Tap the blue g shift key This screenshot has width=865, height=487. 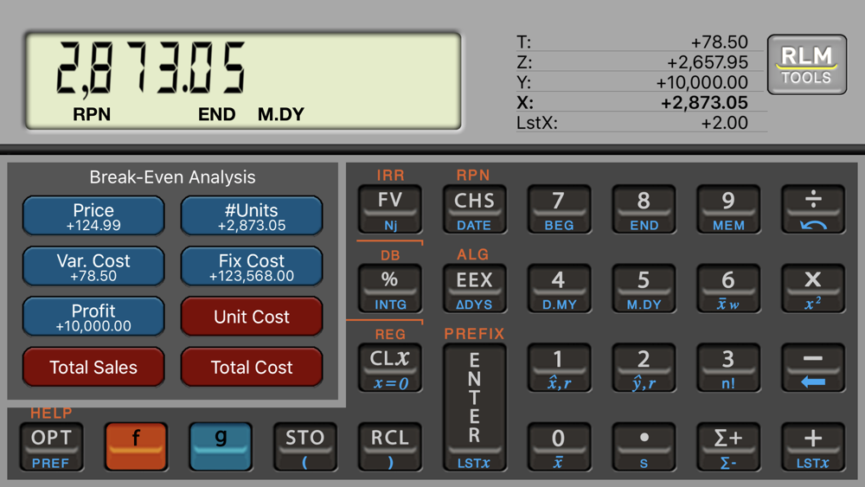click(x=221, y=446)
